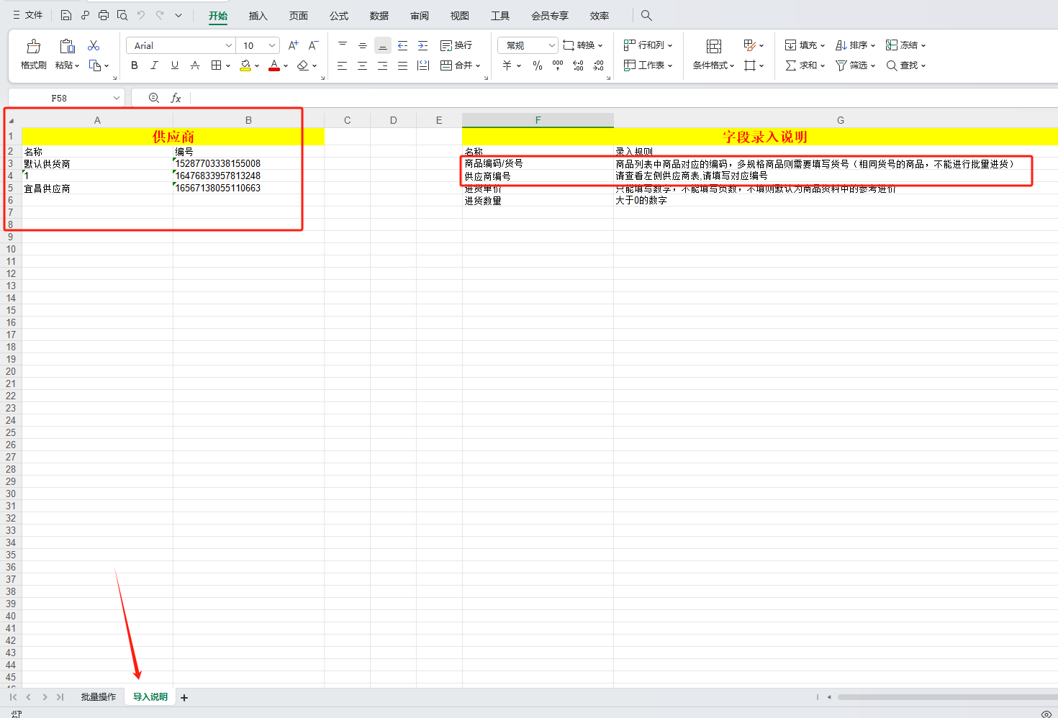Click the 换行 wrap text button
The width and height of the screenshot is (1058, 718).
point(456,45)
